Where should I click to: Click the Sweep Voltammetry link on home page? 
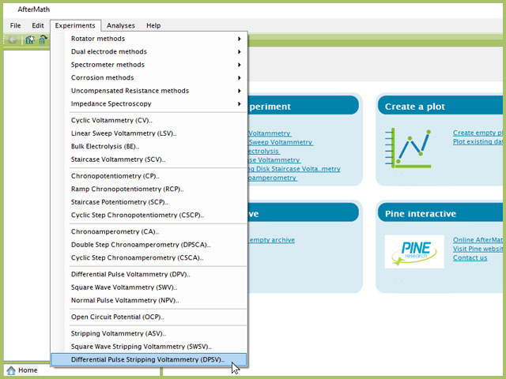pos(281,142)
